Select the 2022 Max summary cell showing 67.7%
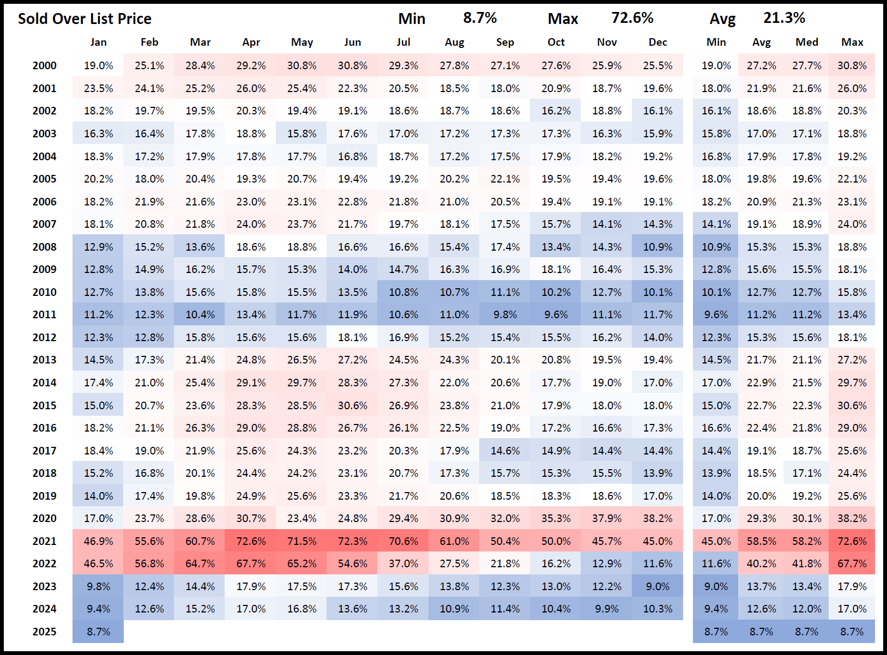887x655 pixels. pyautogui.click(x=852, y=563)
